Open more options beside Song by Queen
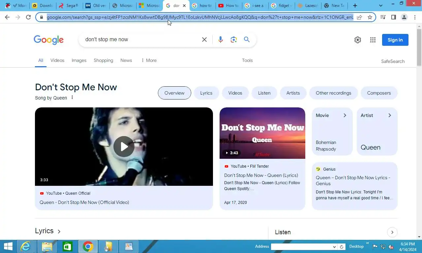Image resolution: width=422 pixels, height=253 pixels. (x=72, y=98)
